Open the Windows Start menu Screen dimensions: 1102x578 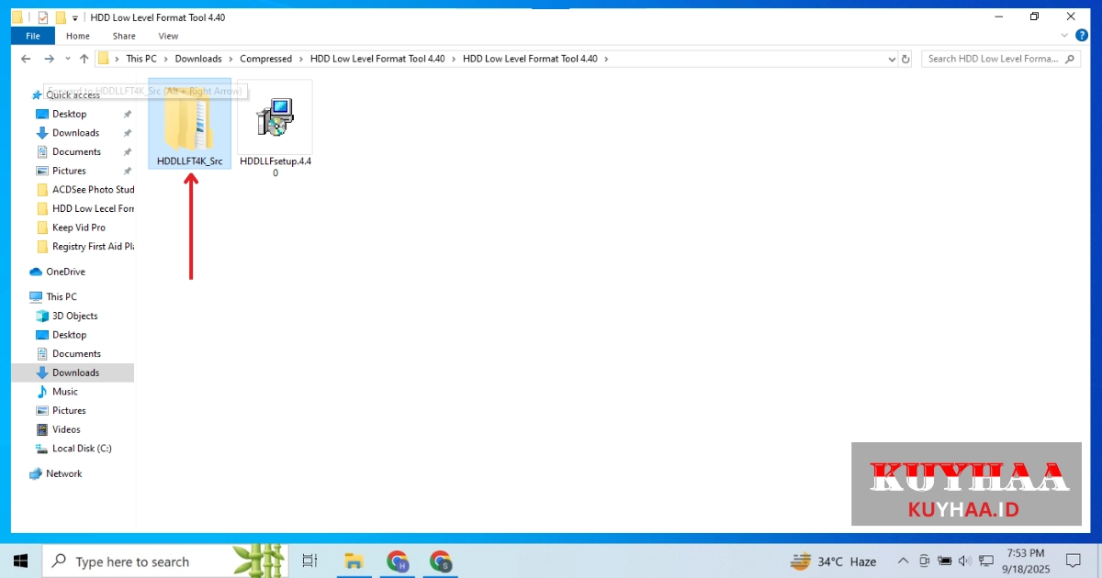(20, 561)
